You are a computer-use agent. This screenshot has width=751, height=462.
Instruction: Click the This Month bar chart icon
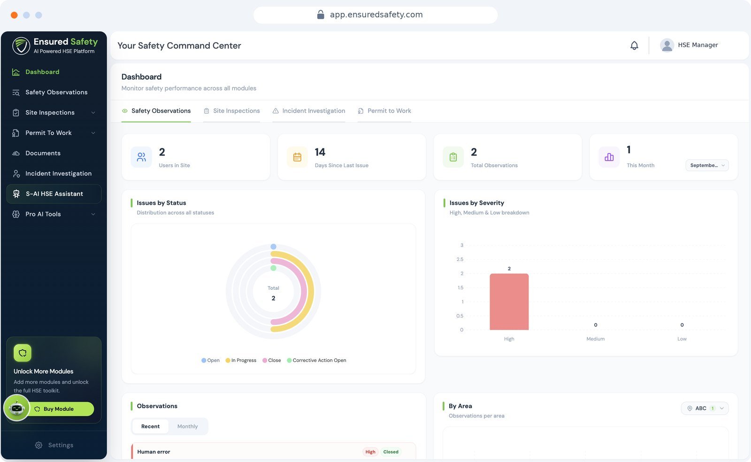(609, 157)
